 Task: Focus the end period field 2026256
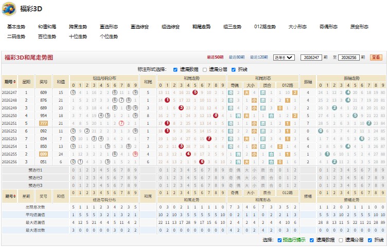coord(349,58)
